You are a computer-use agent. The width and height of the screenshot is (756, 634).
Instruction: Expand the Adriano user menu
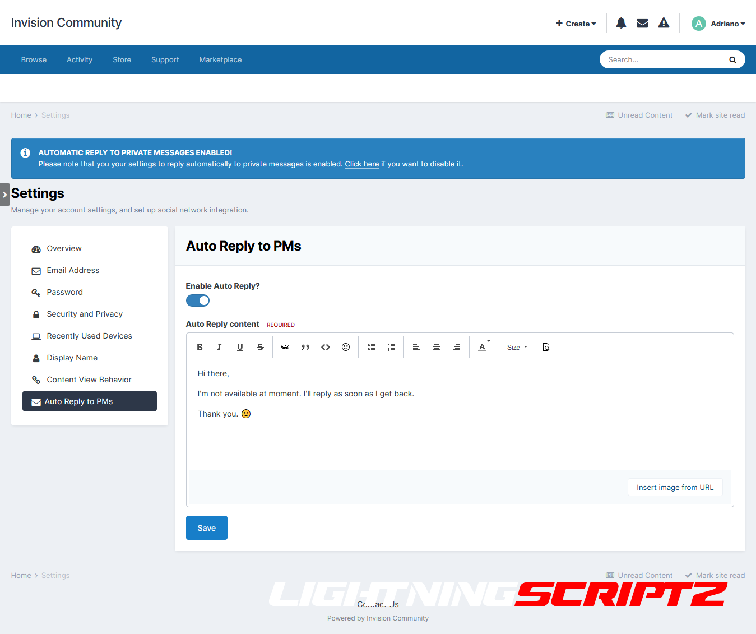(718, 24)
